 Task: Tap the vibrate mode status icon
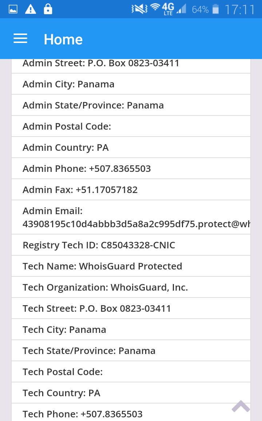pyautogui.click(x=139, y=9)
